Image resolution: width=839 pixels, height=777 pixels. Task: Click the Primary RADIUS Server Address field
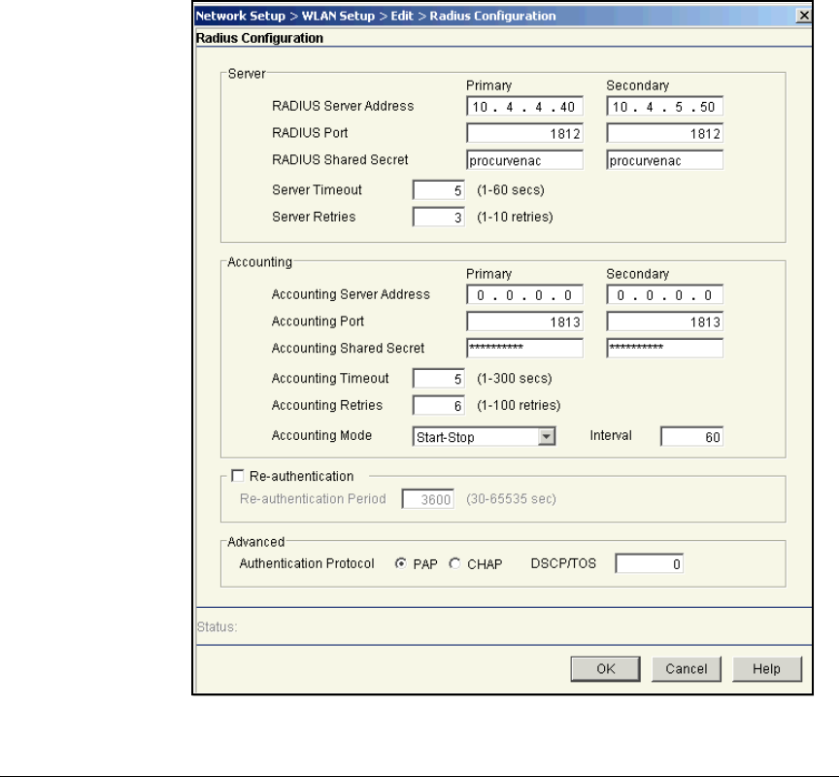click(x=524, y=107)
